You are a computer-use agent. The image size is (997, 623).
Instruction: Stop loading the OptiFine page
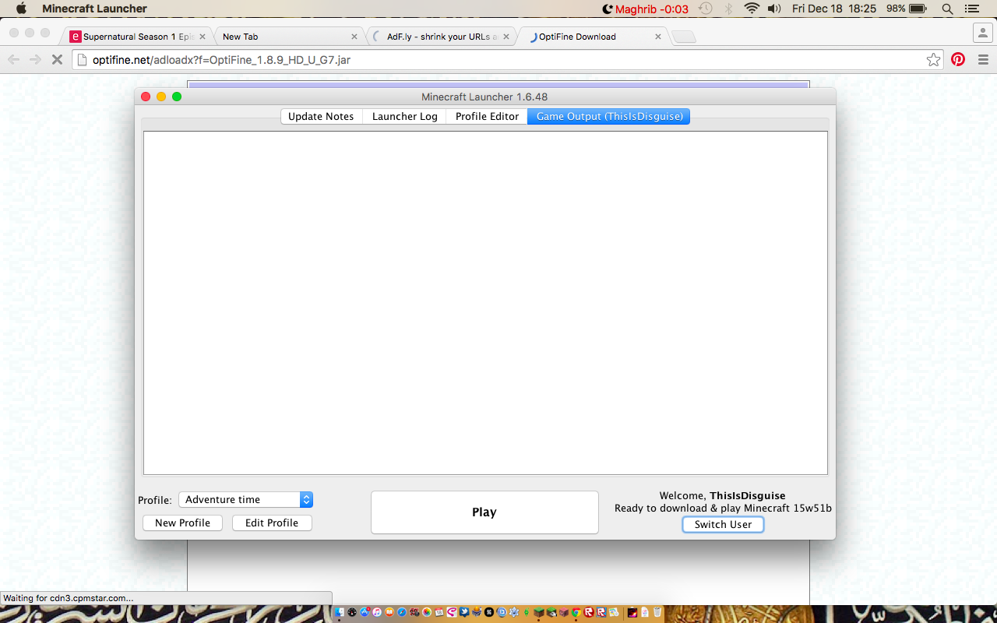pyautogui.click(x=57, y=60)
